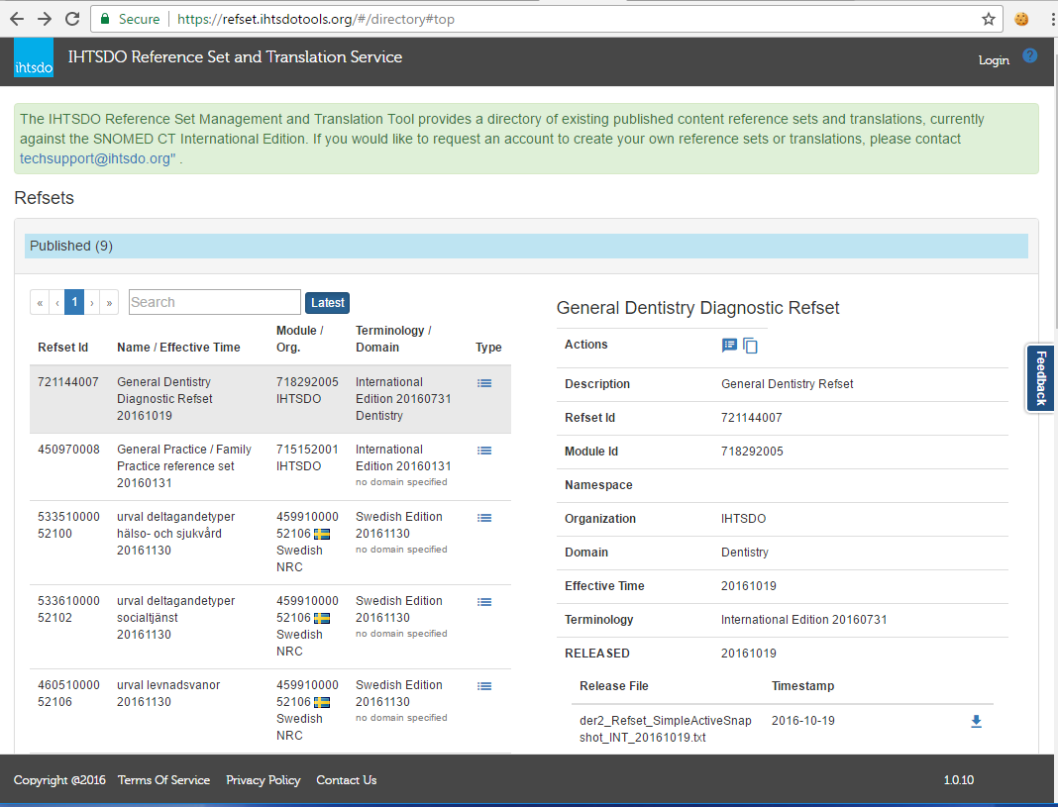Sort by Terminology / Domain column header
Screen dimensions: 1058x807
[393, 339]
